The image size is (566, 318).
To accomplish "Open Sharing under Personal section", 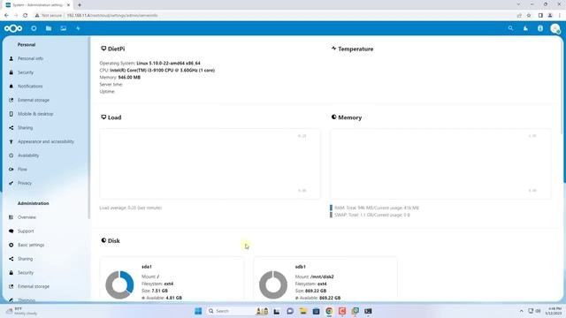I will tap(26, 127).
